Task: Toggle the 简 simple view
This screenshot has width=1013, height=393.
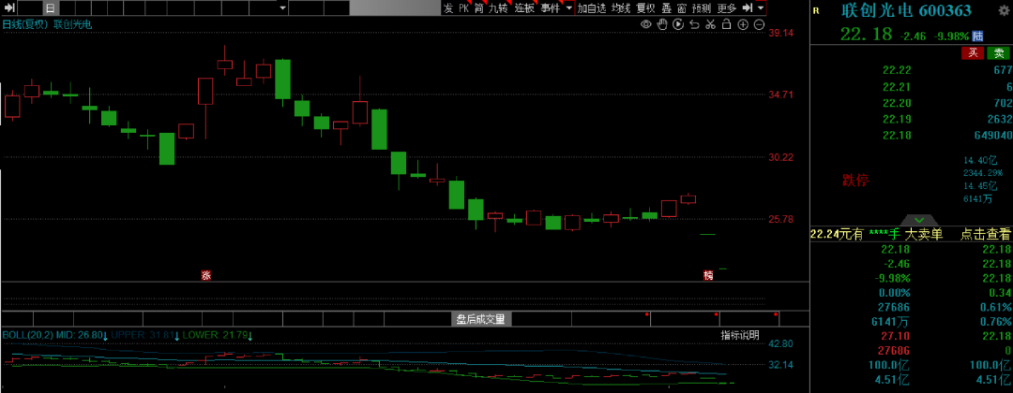Action: pyautogui.click(x=478, y=8)
